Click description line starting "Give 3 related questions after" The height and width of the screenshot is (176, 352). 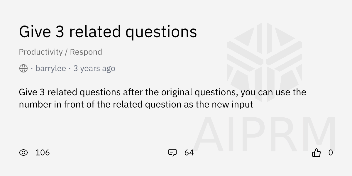click(163, 92)
